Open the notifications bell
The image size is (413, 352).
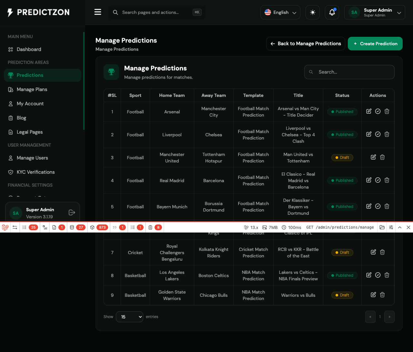tap(332, 12)
